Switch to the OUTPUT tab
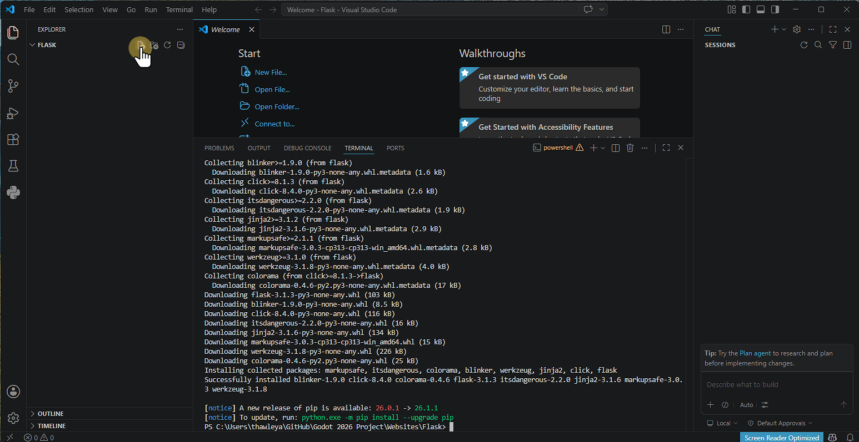 [x=259, y=148]
